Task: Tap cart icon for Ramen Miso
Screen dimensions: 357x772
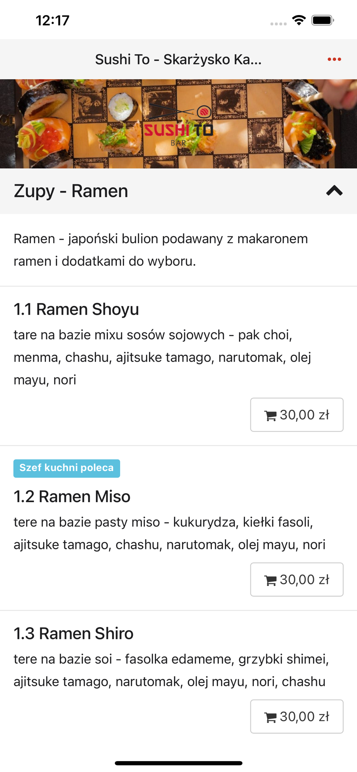Action: (270, 580)
